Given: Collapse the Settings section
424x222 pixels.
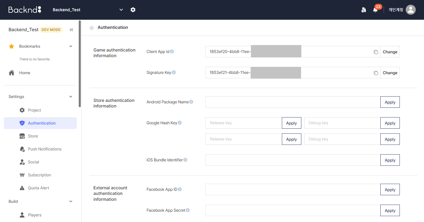Looking at the screenshot, I should pos(71,97).
